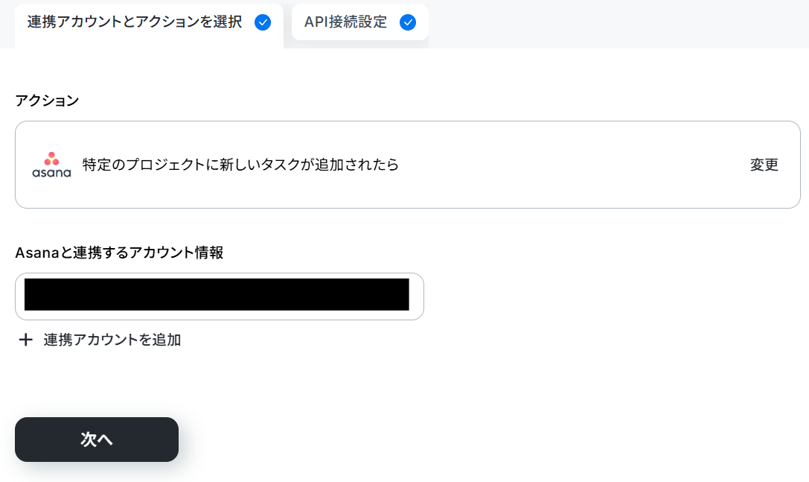The image size is (809, 482).
Task: Click gray header strip right of API接続設定
Action: click(618, 25)
